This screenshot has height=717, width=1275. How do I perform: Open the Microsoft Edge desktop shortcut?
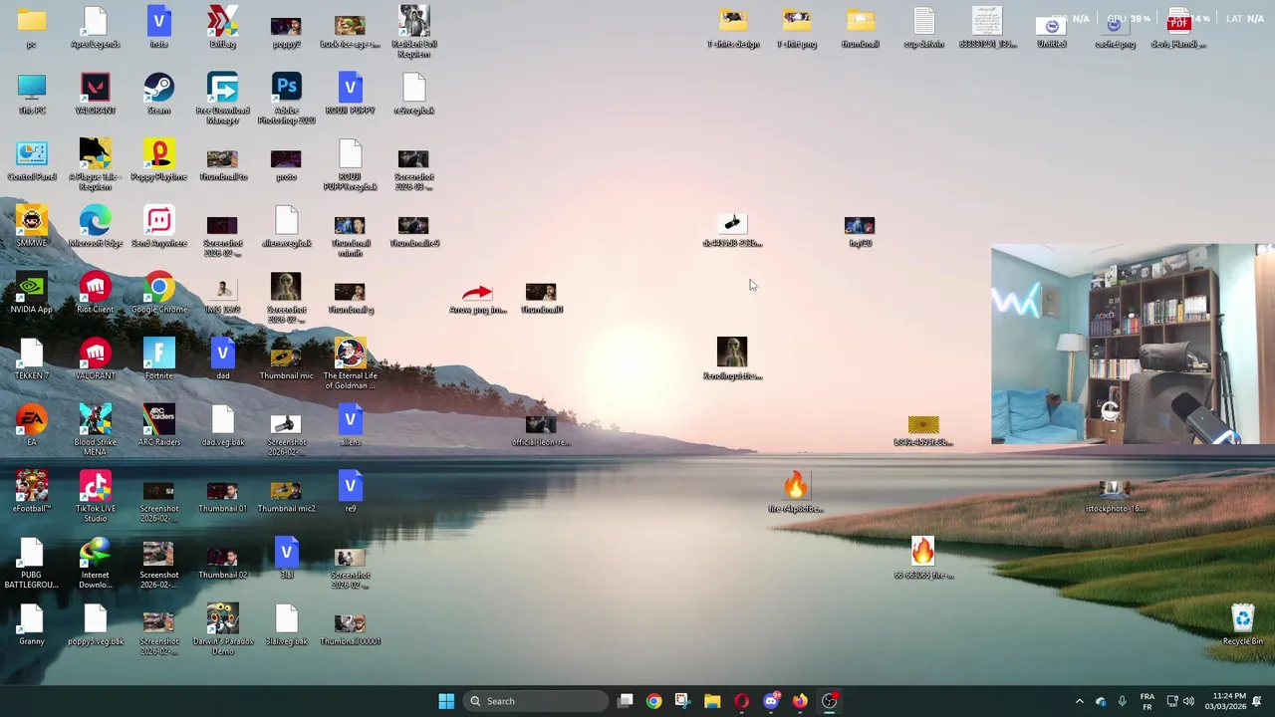(96, 227)
